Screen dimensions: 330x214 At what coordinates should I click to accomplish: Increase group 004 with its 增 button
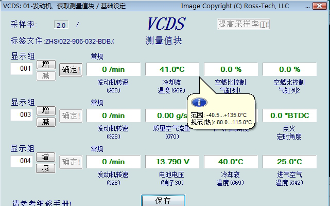point(46,157)
